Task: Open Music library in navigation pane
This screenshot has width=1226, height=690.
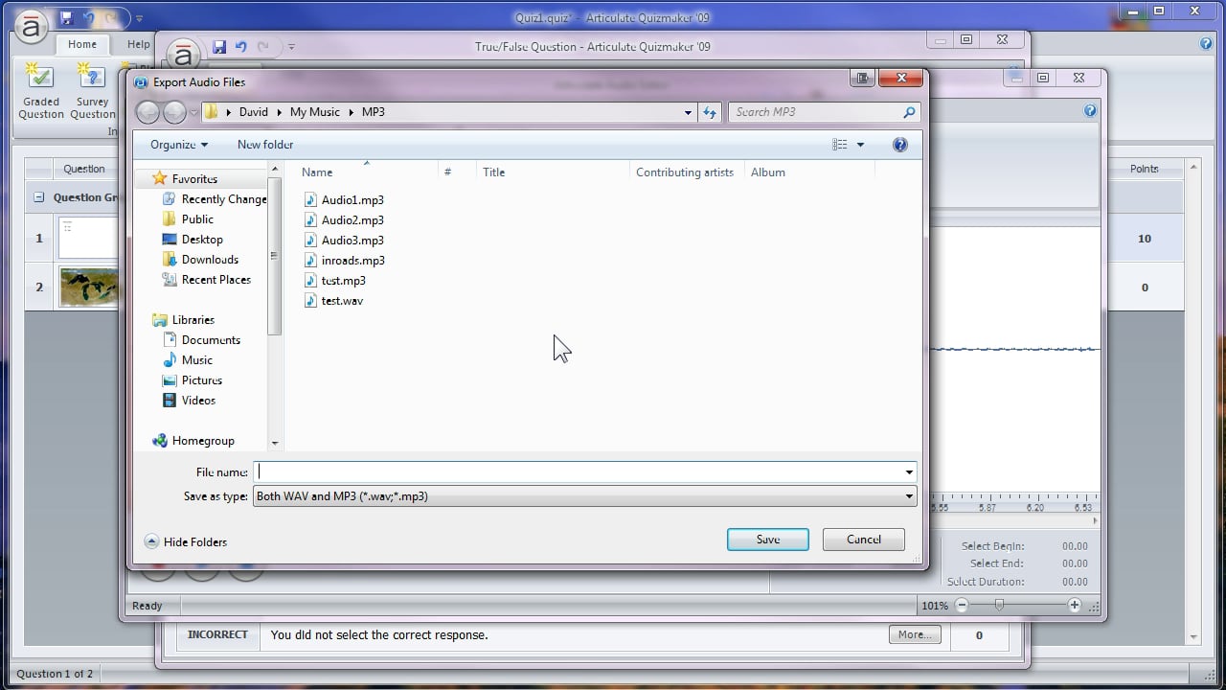Action: click(188, 360)
